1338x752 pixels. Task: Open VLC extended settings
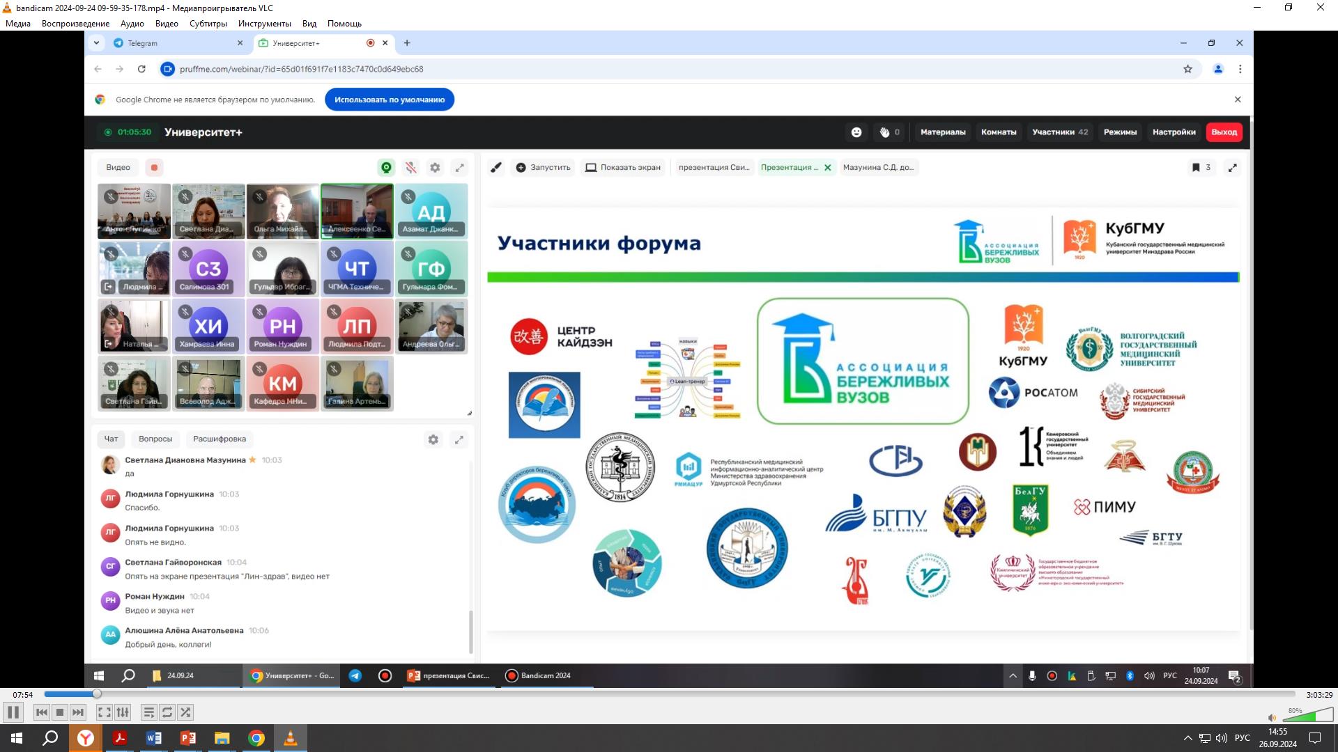pos(123,712)
